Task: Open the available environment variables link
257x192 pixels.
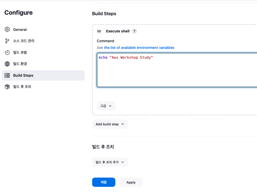Action: [x=139, y=48]
